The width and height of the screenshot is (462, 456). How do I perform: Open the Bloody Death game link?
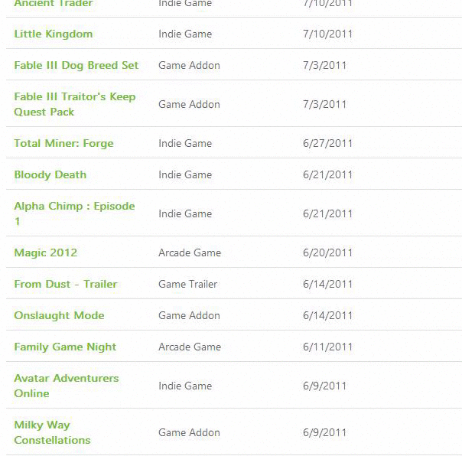50,174
